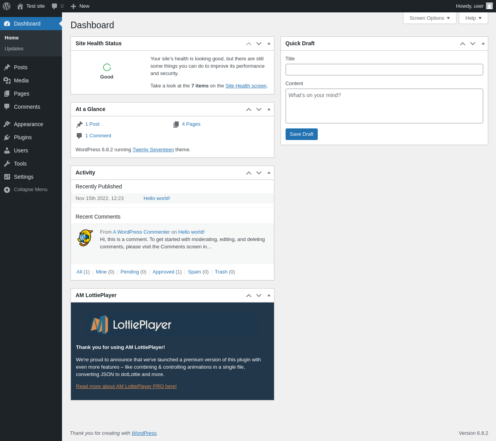The image size is (496, 441).
Task: Collapse the Activity panel
Action: click(x=269, y=173)
